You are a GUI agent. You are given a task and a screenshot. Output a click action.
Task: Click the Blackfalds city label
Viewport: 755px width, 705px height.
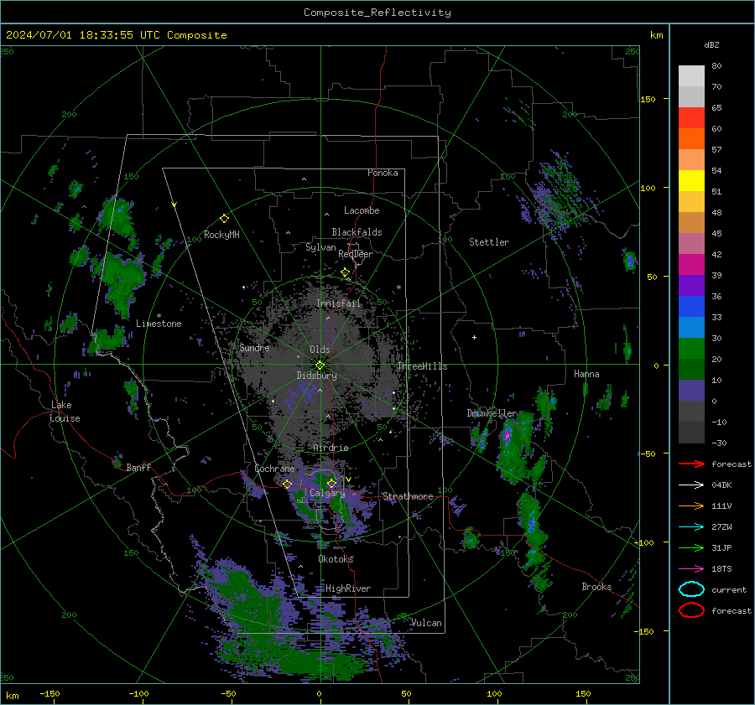point(357,232)
